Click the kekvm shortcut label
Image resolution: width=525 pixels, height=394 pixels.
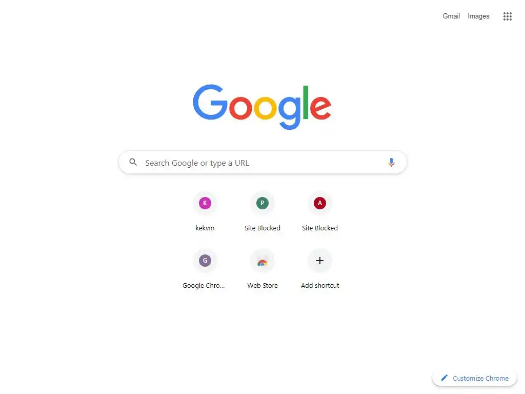pos(205,228)
